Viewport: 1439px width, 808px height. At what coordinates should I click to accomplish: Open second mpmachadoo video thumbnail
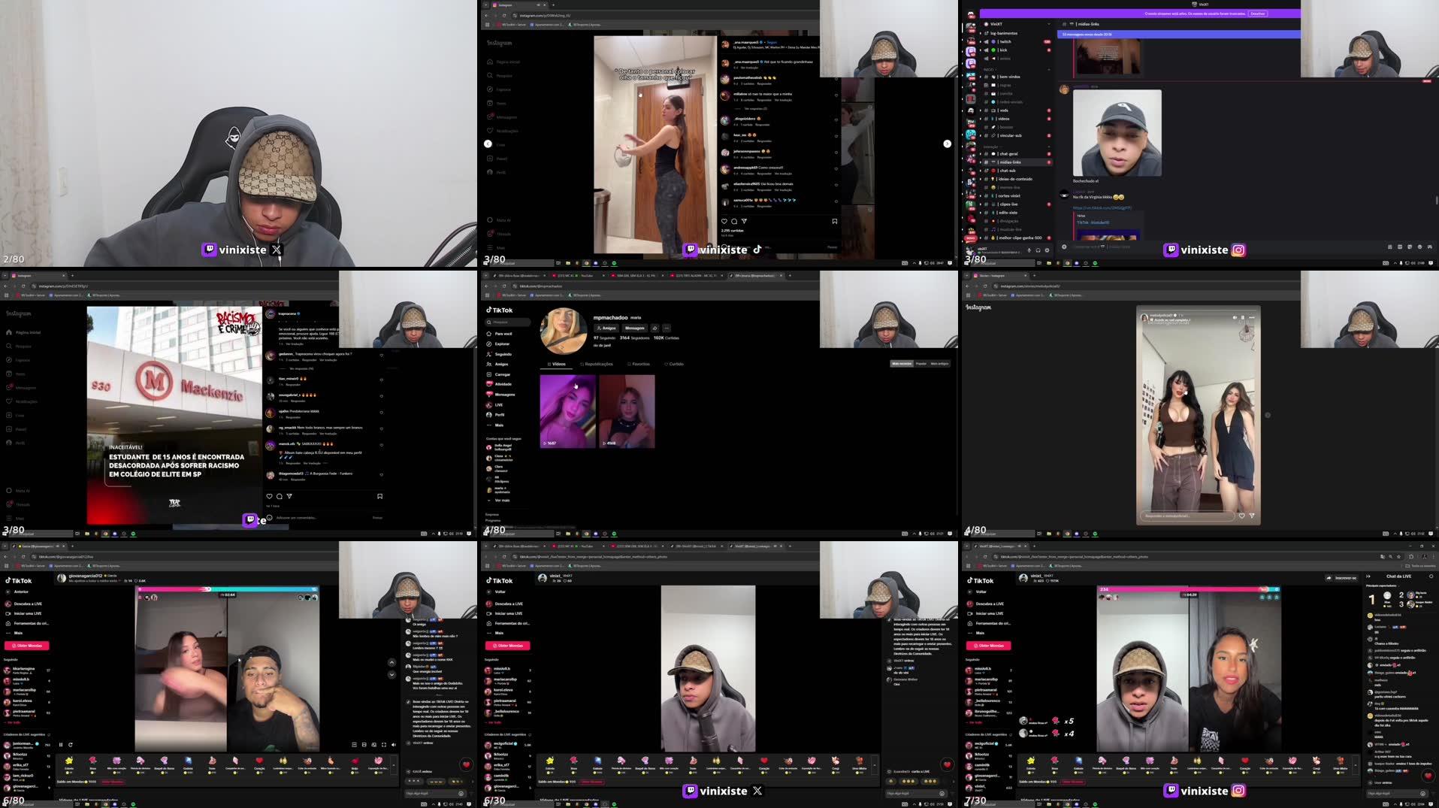627,411
